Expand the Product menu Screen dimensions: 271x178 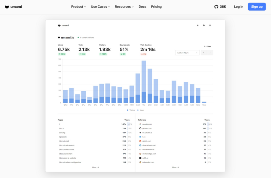pyautogui.click(x=79, y=7)
